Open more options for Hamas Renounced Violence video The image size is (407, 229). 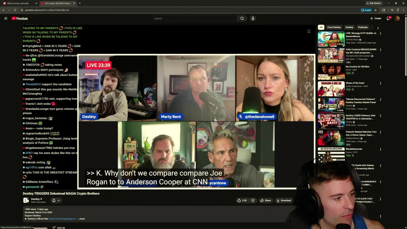(380, 100)
